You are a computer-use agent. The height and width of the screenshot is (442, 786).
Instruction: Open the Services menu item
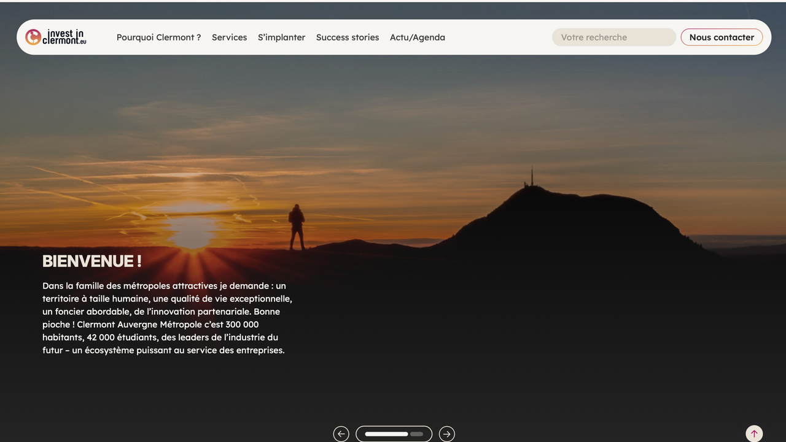tap(229, 37)
